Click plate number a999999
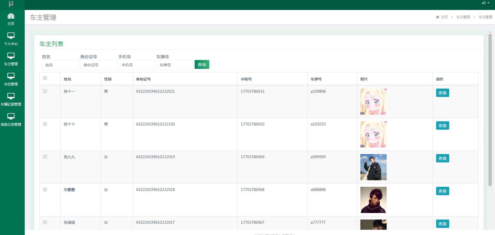 pos(318,157)
